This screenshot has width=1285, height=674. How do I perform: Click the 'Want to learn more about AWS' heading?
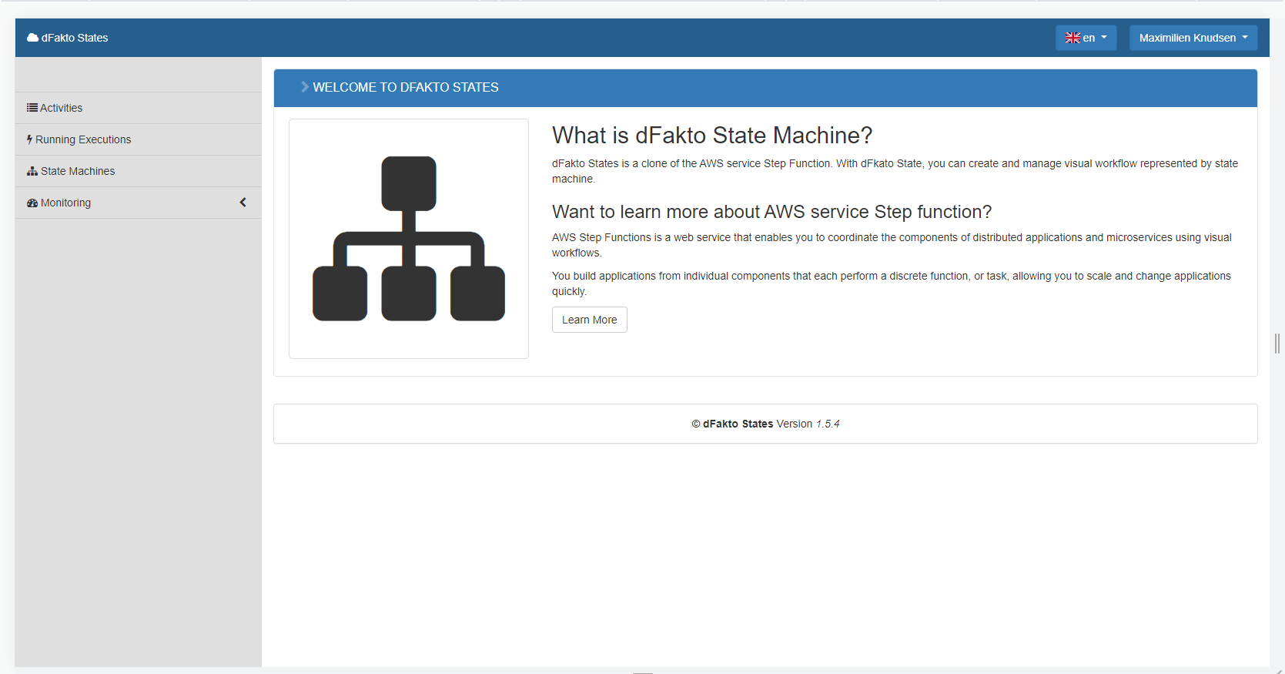pyautogui.click(x=771, y=212)
